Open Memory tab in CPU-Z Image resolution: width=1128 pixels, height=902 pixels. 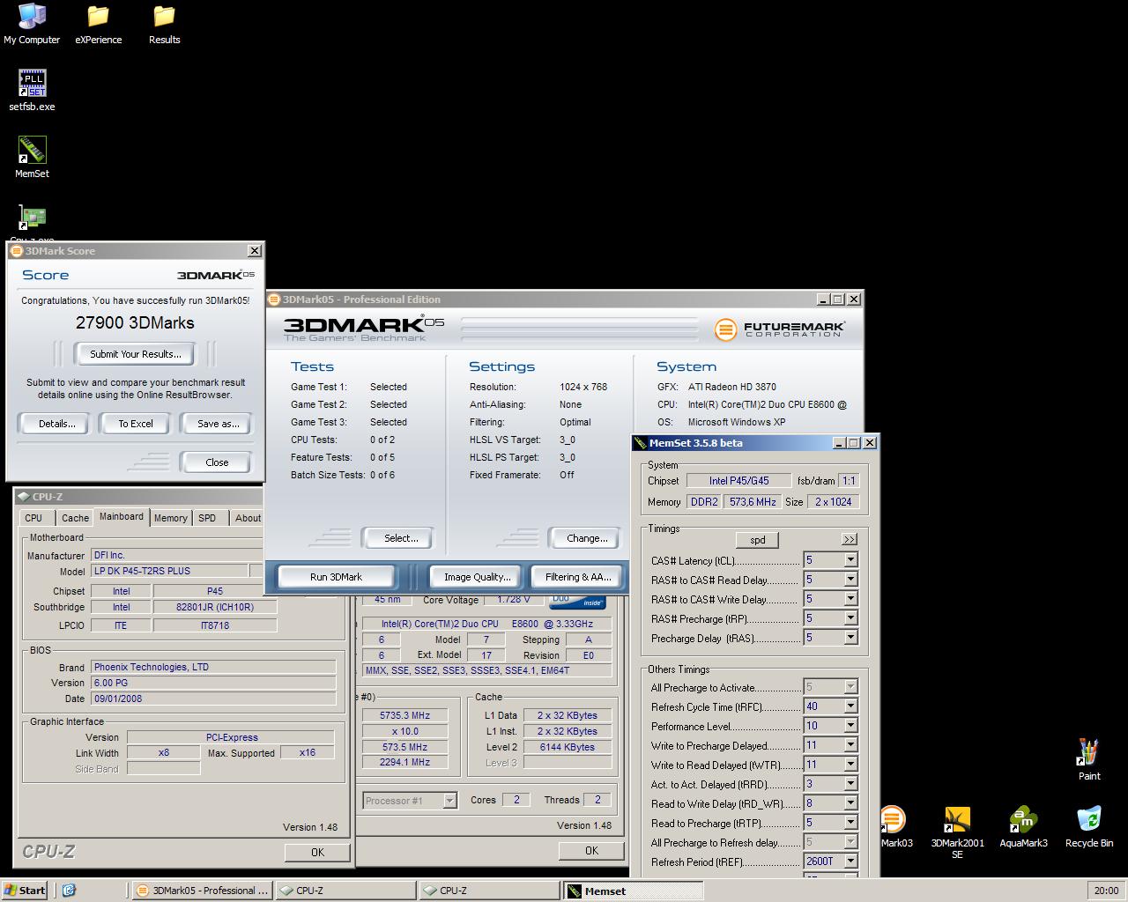click(170, 518)
